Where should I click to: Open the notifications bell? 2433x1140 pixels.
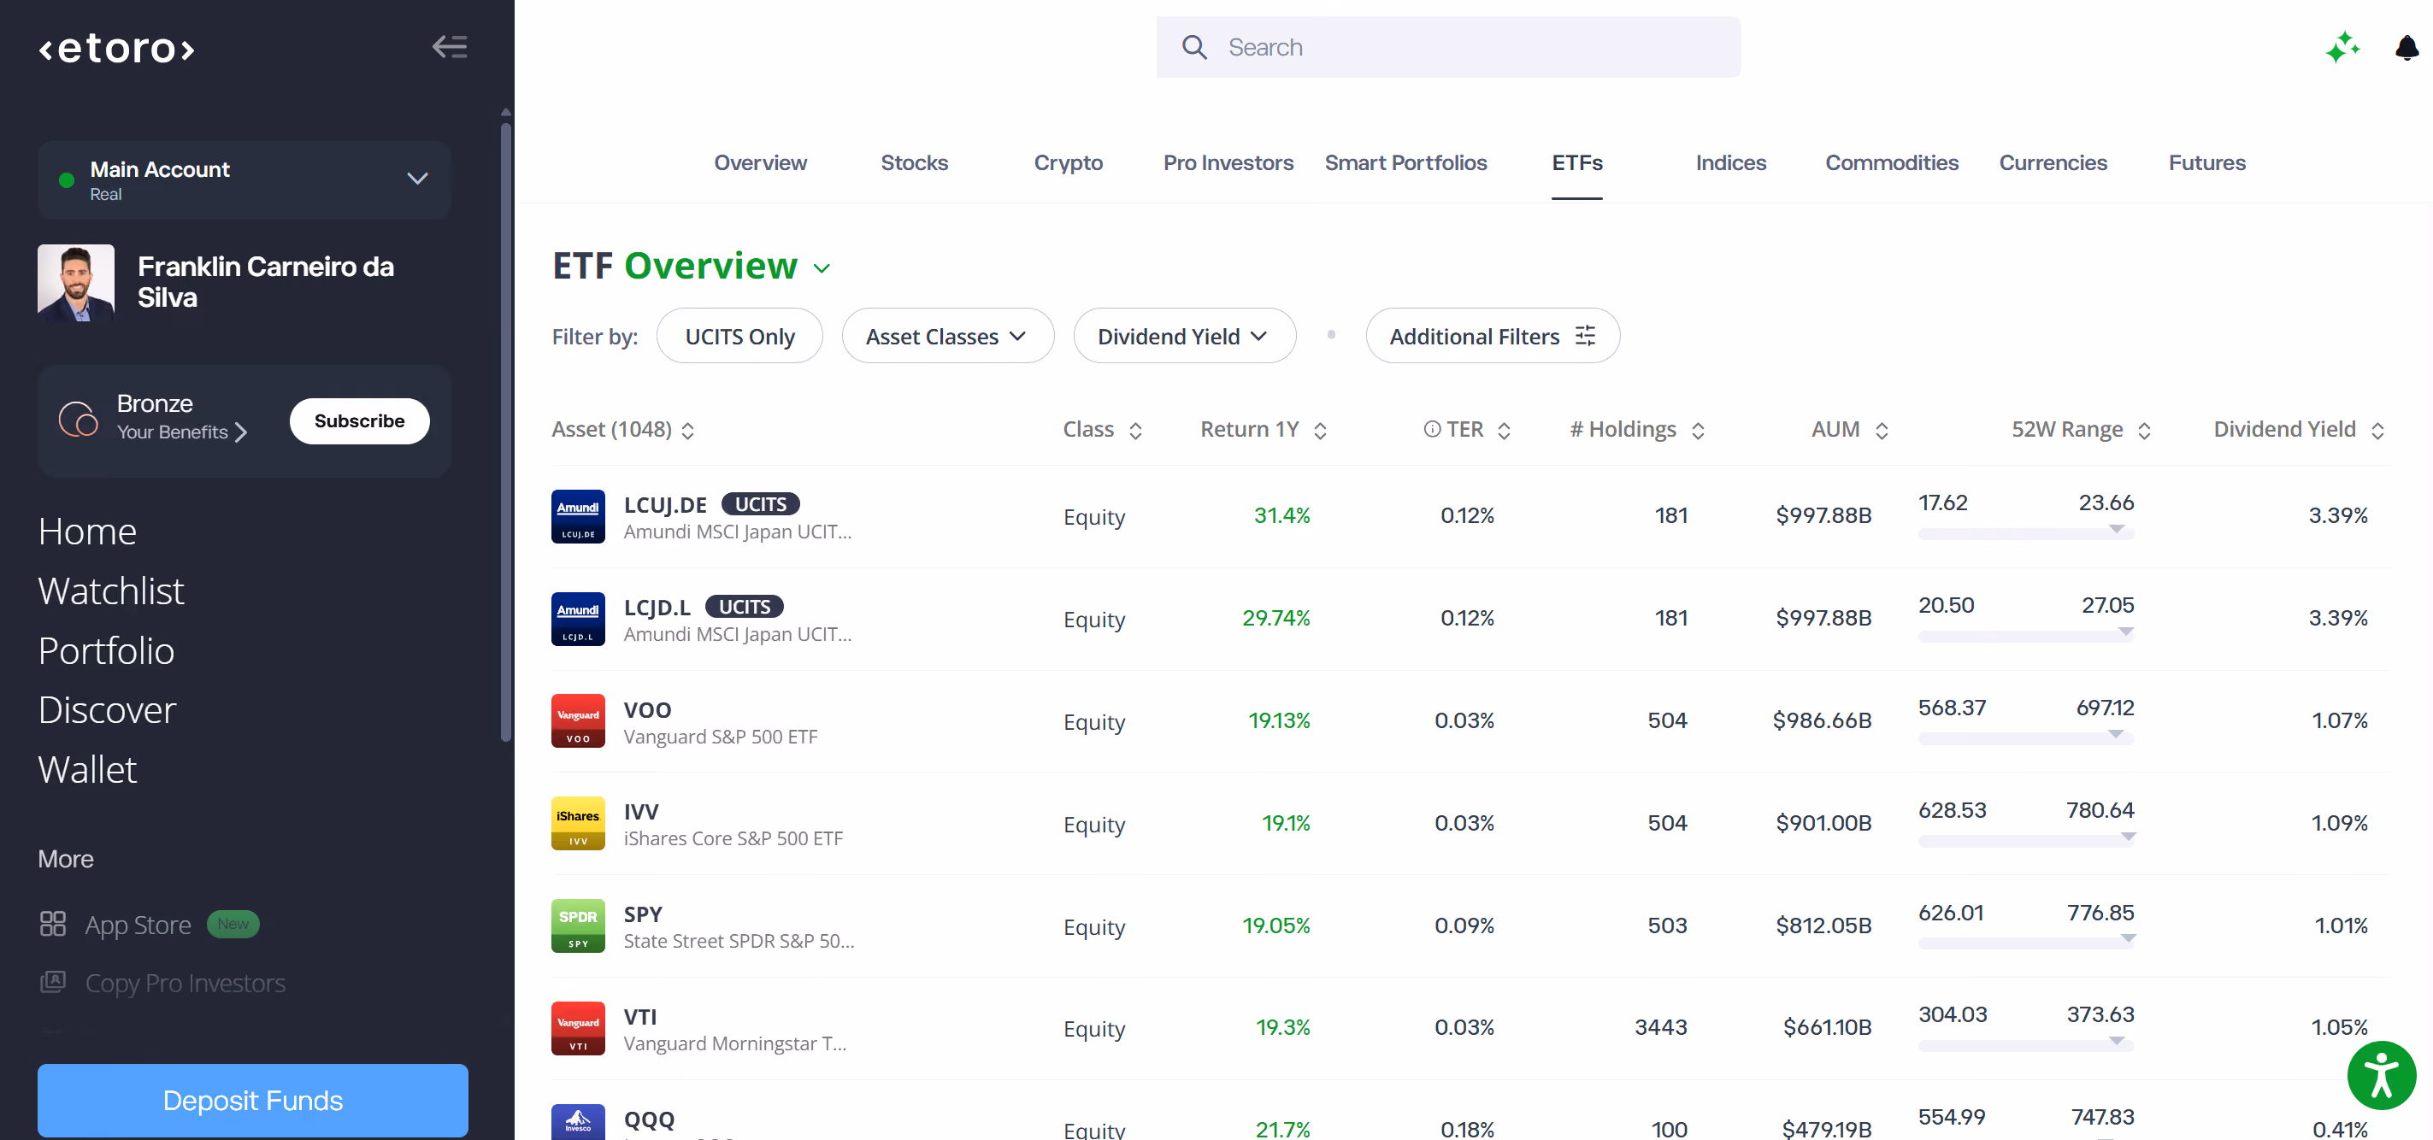[2406, 47]
